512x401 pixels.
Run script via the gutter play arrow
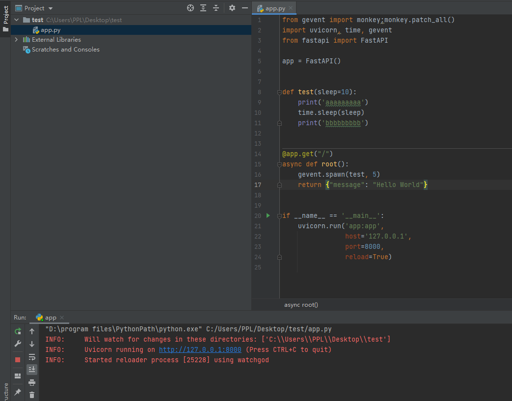(x=268, y=215)
